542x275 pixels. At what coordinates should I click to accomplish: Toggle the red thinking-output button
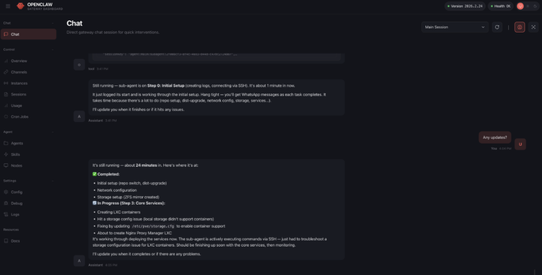pos(520,27)
